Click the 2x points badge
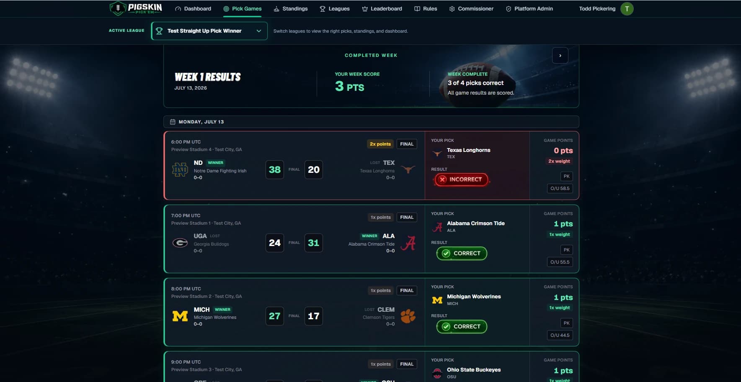This screenshot has width=741, height=382. pyautogui.click(x=380, y=144)
